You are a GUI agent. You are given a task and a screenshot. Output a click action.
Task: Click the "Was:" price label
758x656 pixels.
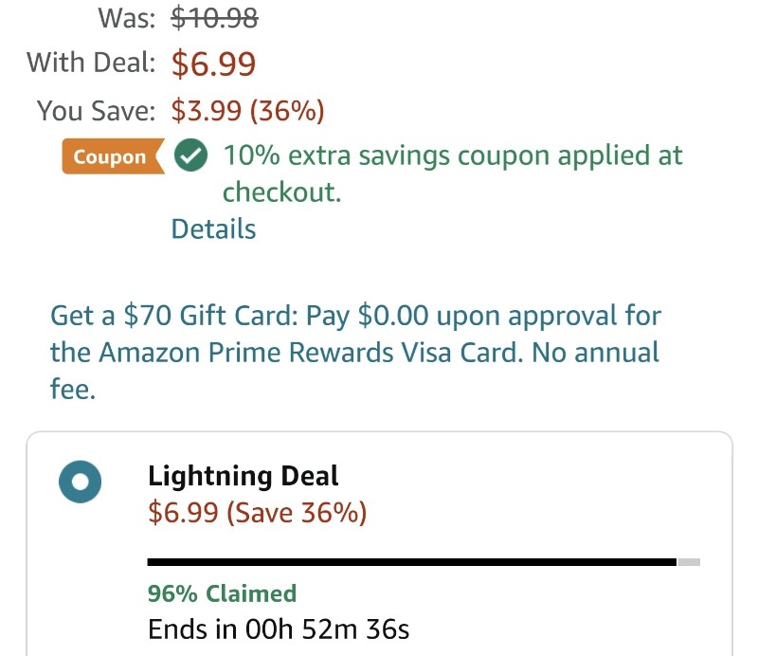click(127, 19)
